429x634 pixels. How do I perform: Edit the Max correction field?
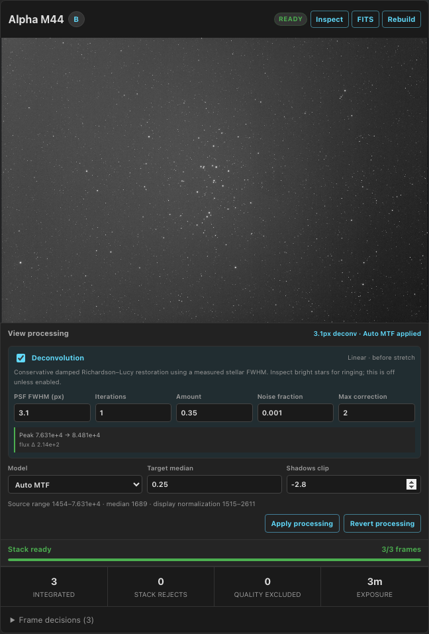click(x=377, y=413)
